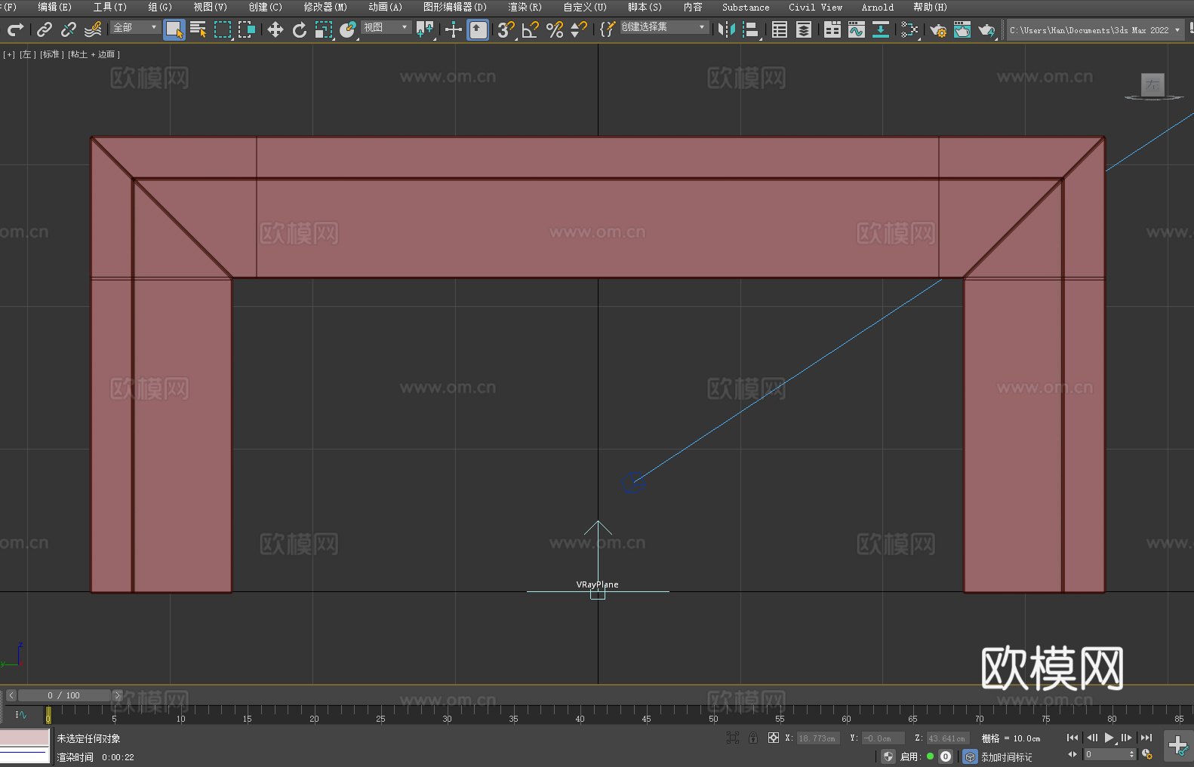Click the '[标准]' viewport shading label
This screenshot has height=767, width=1194.
(51, 54)
